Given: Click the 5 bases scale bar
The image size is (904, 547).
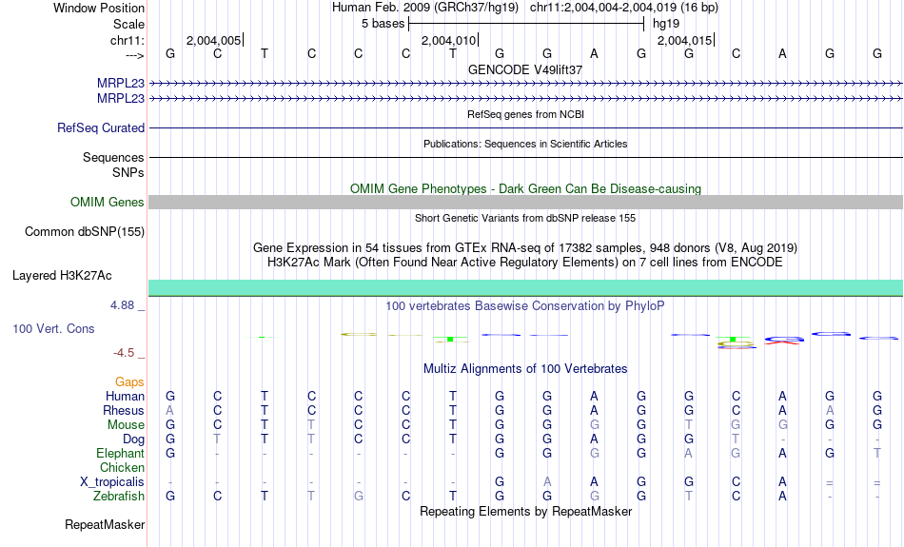Looking at the screenshot, I should 526,24.
